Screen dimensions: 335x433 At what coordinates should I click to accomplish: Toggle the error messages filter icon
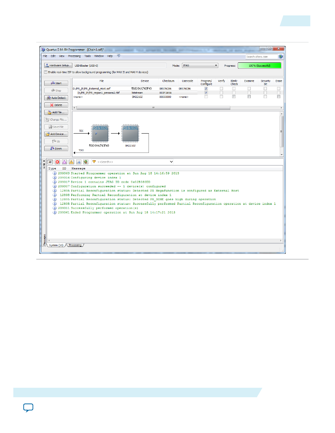(x=58, y=162)
